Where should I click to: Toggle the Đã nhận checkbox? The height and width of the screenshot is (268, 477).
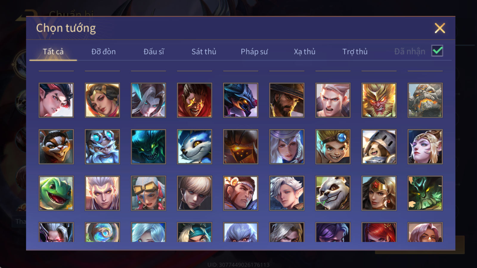click(x=437, y=51)
